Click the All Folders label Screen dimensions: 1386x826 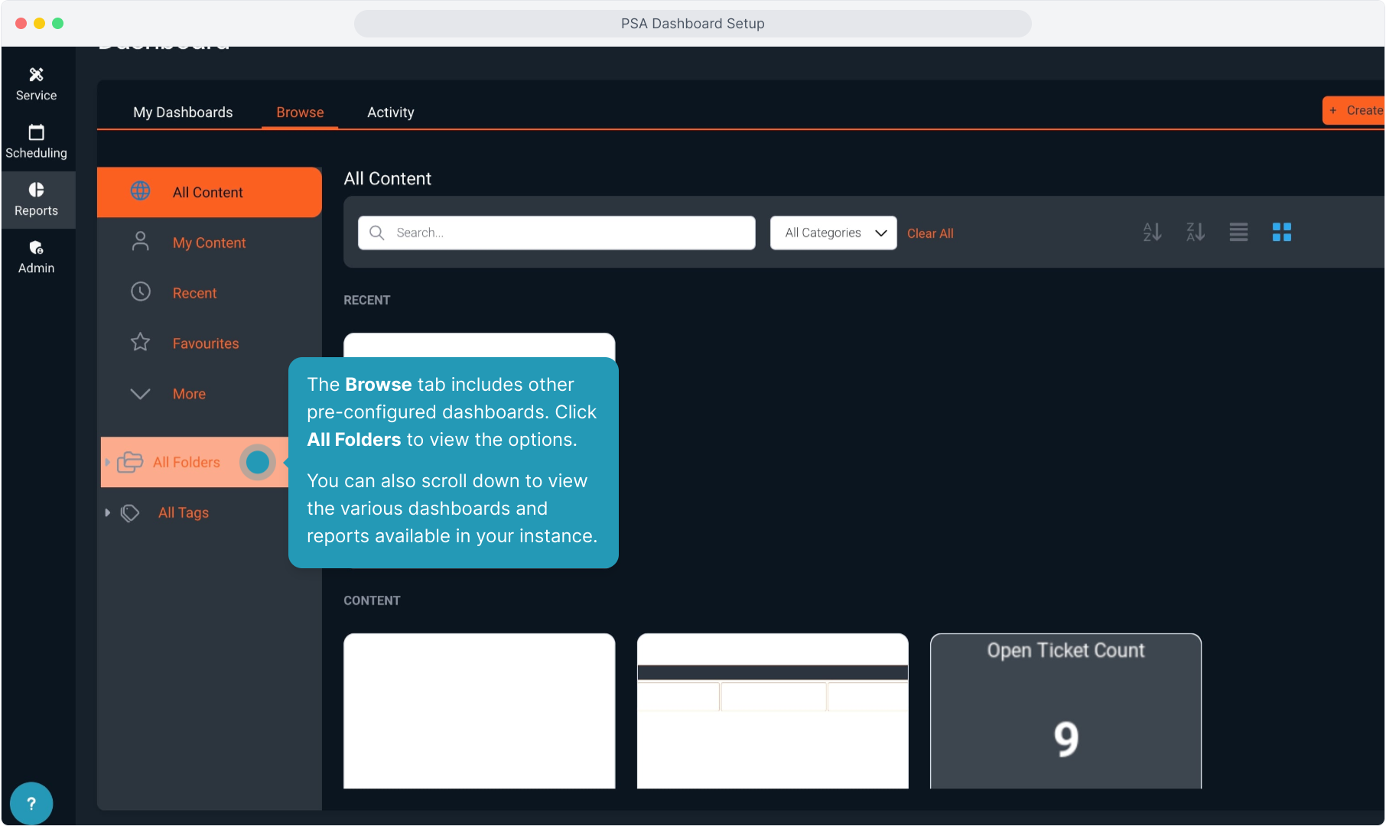click(x=186, y=462)
